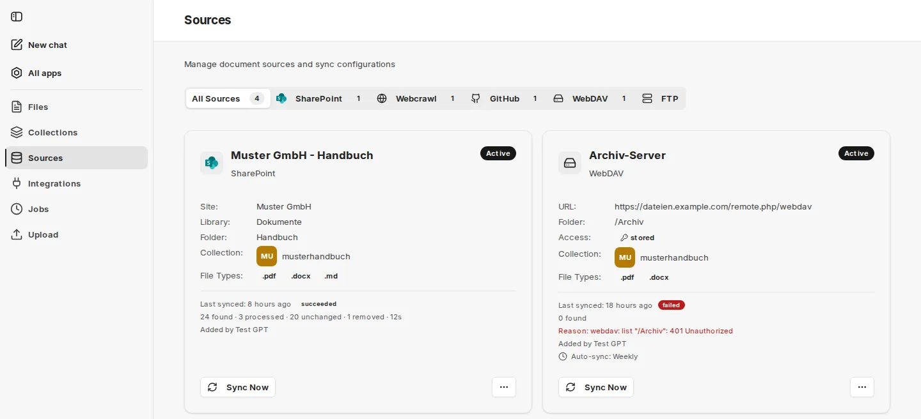This screenshot has width=921, height=419.
Task: Click .docx tag on Muster GmbH card
Action: click(301, 276)
